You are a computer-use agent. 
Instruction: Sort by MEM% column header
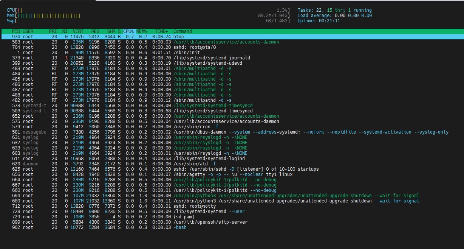pos(142,31)
